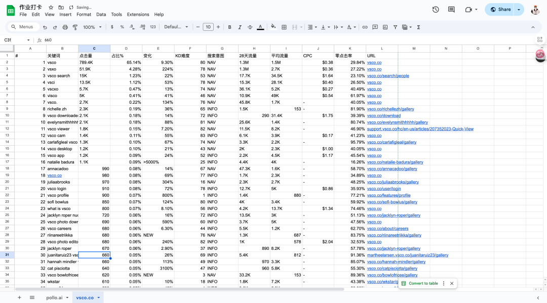Open number format 123 menu
Screen dimensions: 547x303
(x=153, y=27)
